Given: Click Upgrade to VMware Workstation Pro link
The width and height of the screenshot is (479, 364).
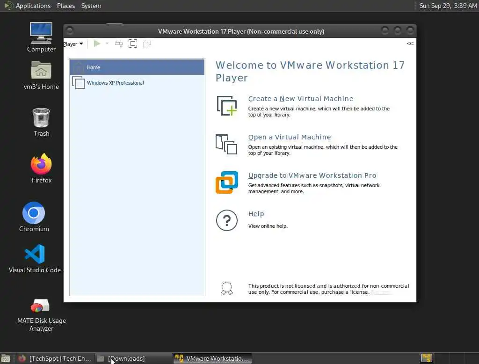Looking at the screenshot, I should pos(312,175).
